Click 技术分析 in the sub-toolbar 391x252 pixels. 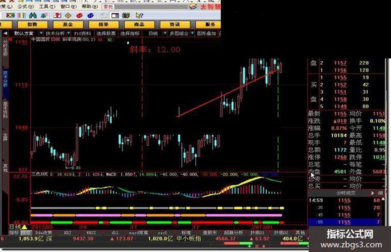pos(55,33)
